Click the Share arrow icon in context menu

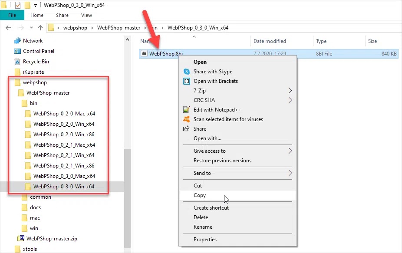[x=186, y=129]
